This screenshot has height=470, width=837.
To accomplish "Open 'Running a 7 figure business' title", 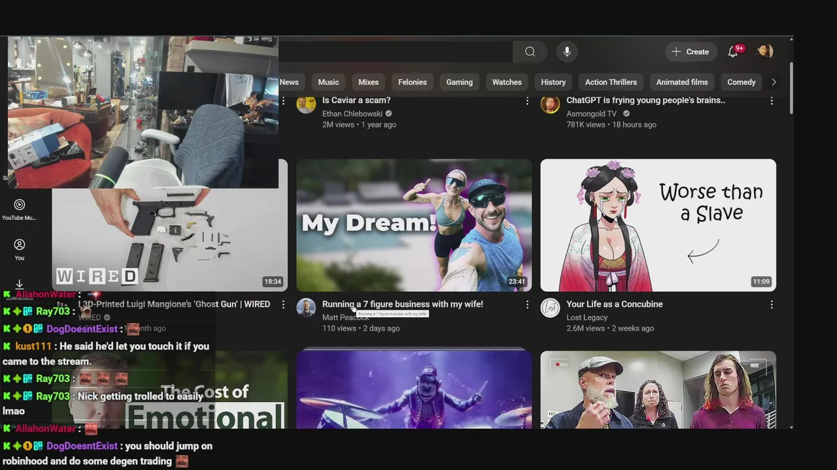I will click(403, 304).
